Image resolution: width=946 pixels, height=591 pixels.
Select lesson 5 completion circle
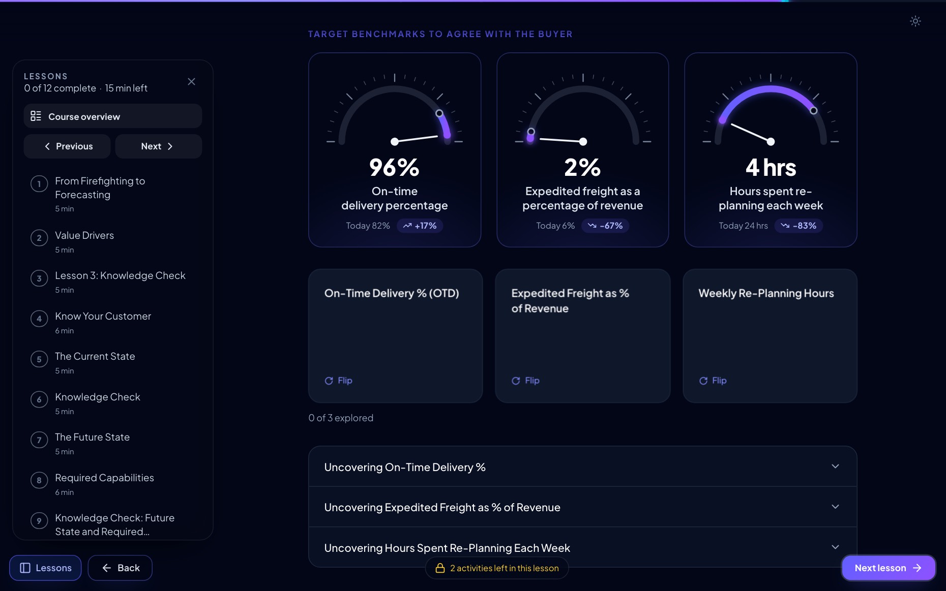[x=39, y=359]
